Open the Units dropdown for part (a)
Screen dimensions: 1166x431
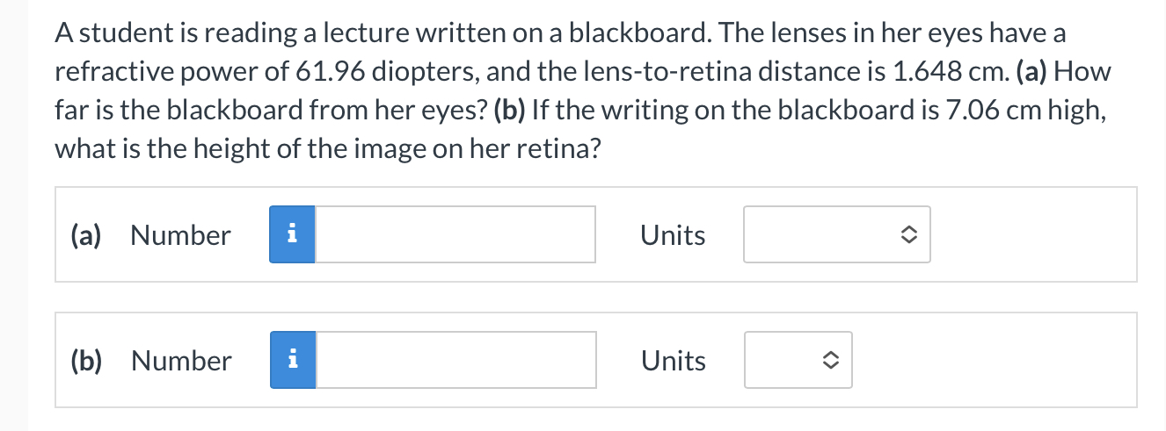pyautogui.click(x=837, y=234)
